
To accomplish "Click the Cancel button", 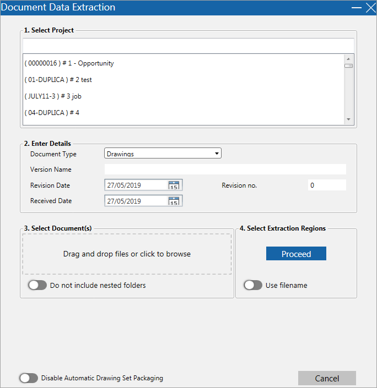I will (327, 378).
